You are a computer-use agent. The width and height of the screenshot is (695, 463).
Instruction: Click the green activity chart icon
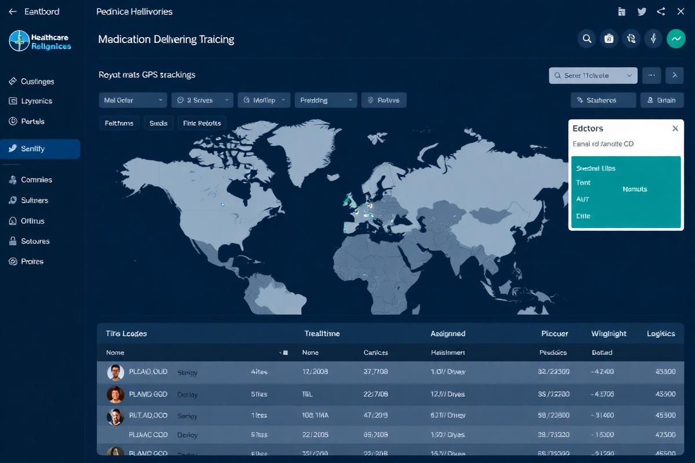(675, 38)
